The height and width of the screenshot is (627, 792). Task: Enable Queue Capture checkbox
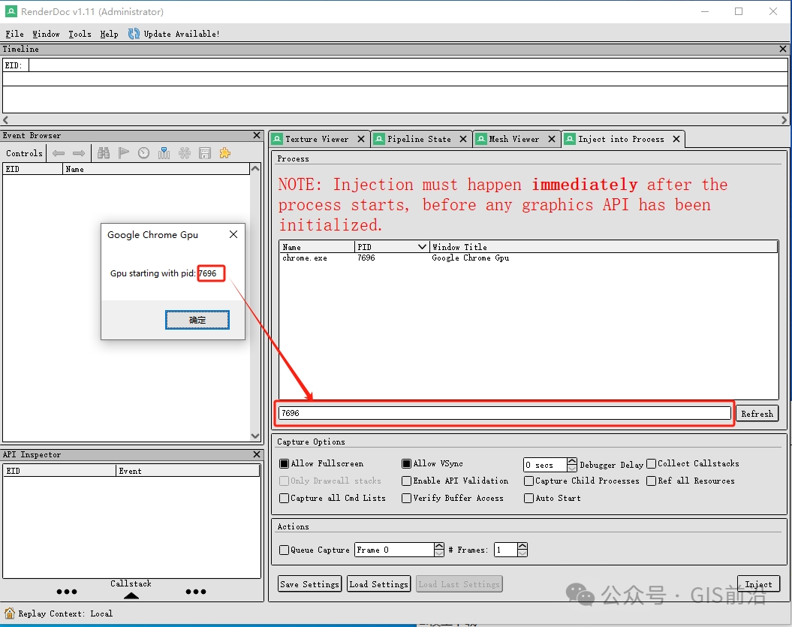click(x=285, y=550)
